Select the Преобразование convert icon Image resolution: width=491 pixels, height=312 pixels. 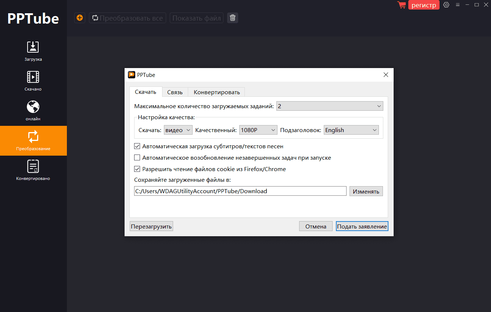33,136
